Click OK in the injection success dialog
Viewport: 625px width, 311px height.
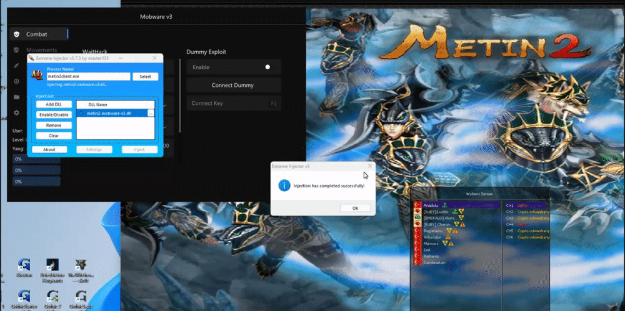coord(355,208)
